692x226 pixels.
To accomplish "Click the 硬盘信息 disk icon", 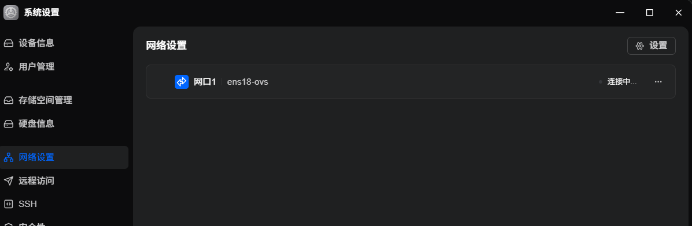I will (8, 124).
